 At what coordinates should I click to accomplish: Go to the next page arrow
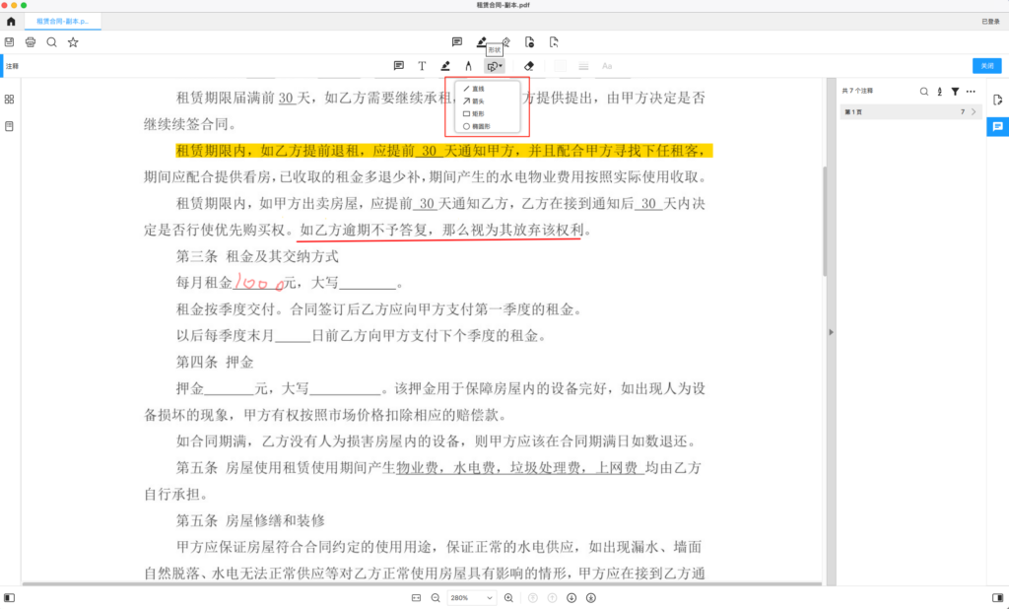click(x=572, y=598)
